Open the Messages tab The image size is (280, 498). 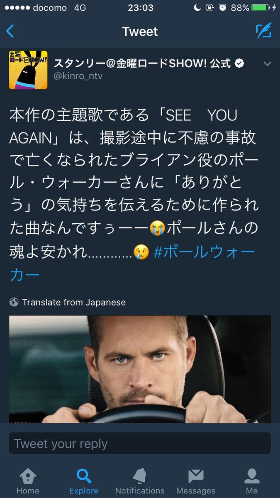click(x=196, y=481)
